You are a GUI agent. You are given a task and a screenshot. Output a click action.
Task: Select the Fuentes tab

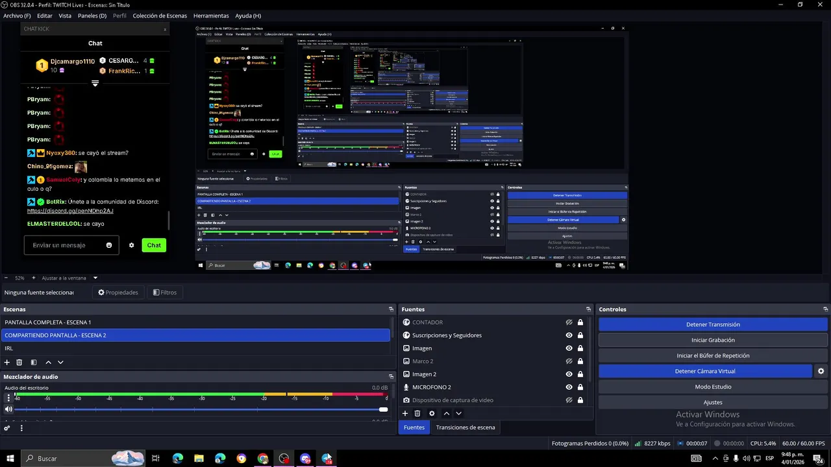[x=414, y=427]
